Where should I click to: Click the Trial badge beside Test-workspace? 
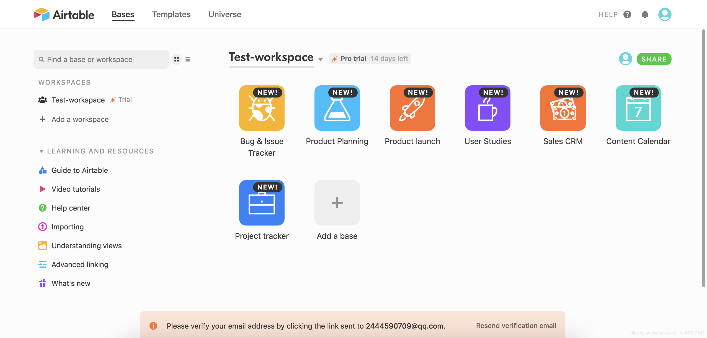point(121,100)
